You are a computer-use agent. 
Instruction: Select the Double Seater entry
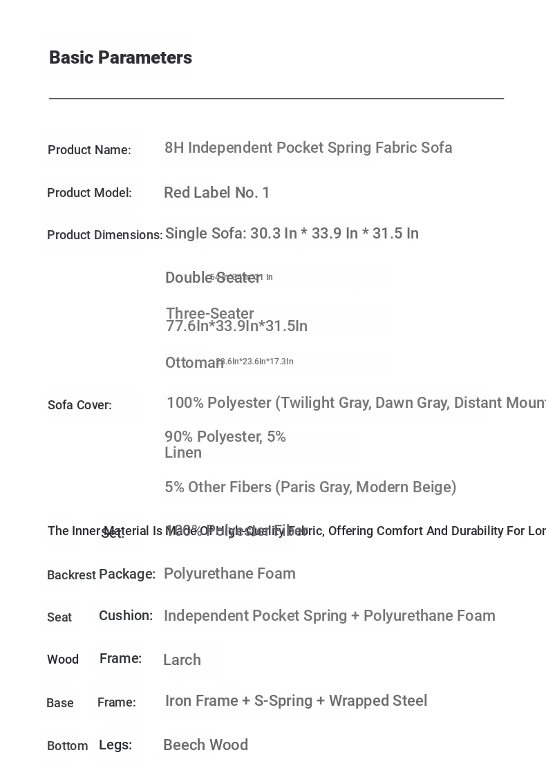click(219, 277)
